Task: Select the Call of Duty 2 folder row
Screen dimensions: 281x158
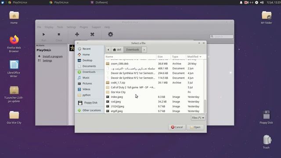Action: click(x=154, y=87)
